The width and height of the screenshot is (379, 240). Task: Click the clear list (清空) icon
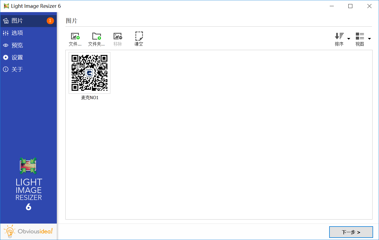click(139, 36)
